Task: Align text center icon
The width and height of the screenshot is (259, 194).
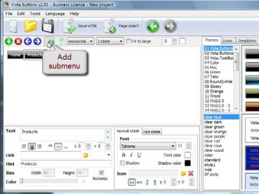Action: (32, 147)
